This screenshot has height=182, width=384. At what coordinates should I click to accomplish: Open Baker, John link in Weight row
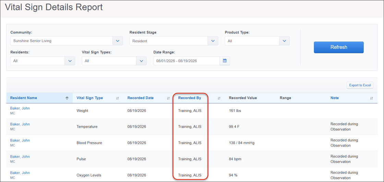20,108
